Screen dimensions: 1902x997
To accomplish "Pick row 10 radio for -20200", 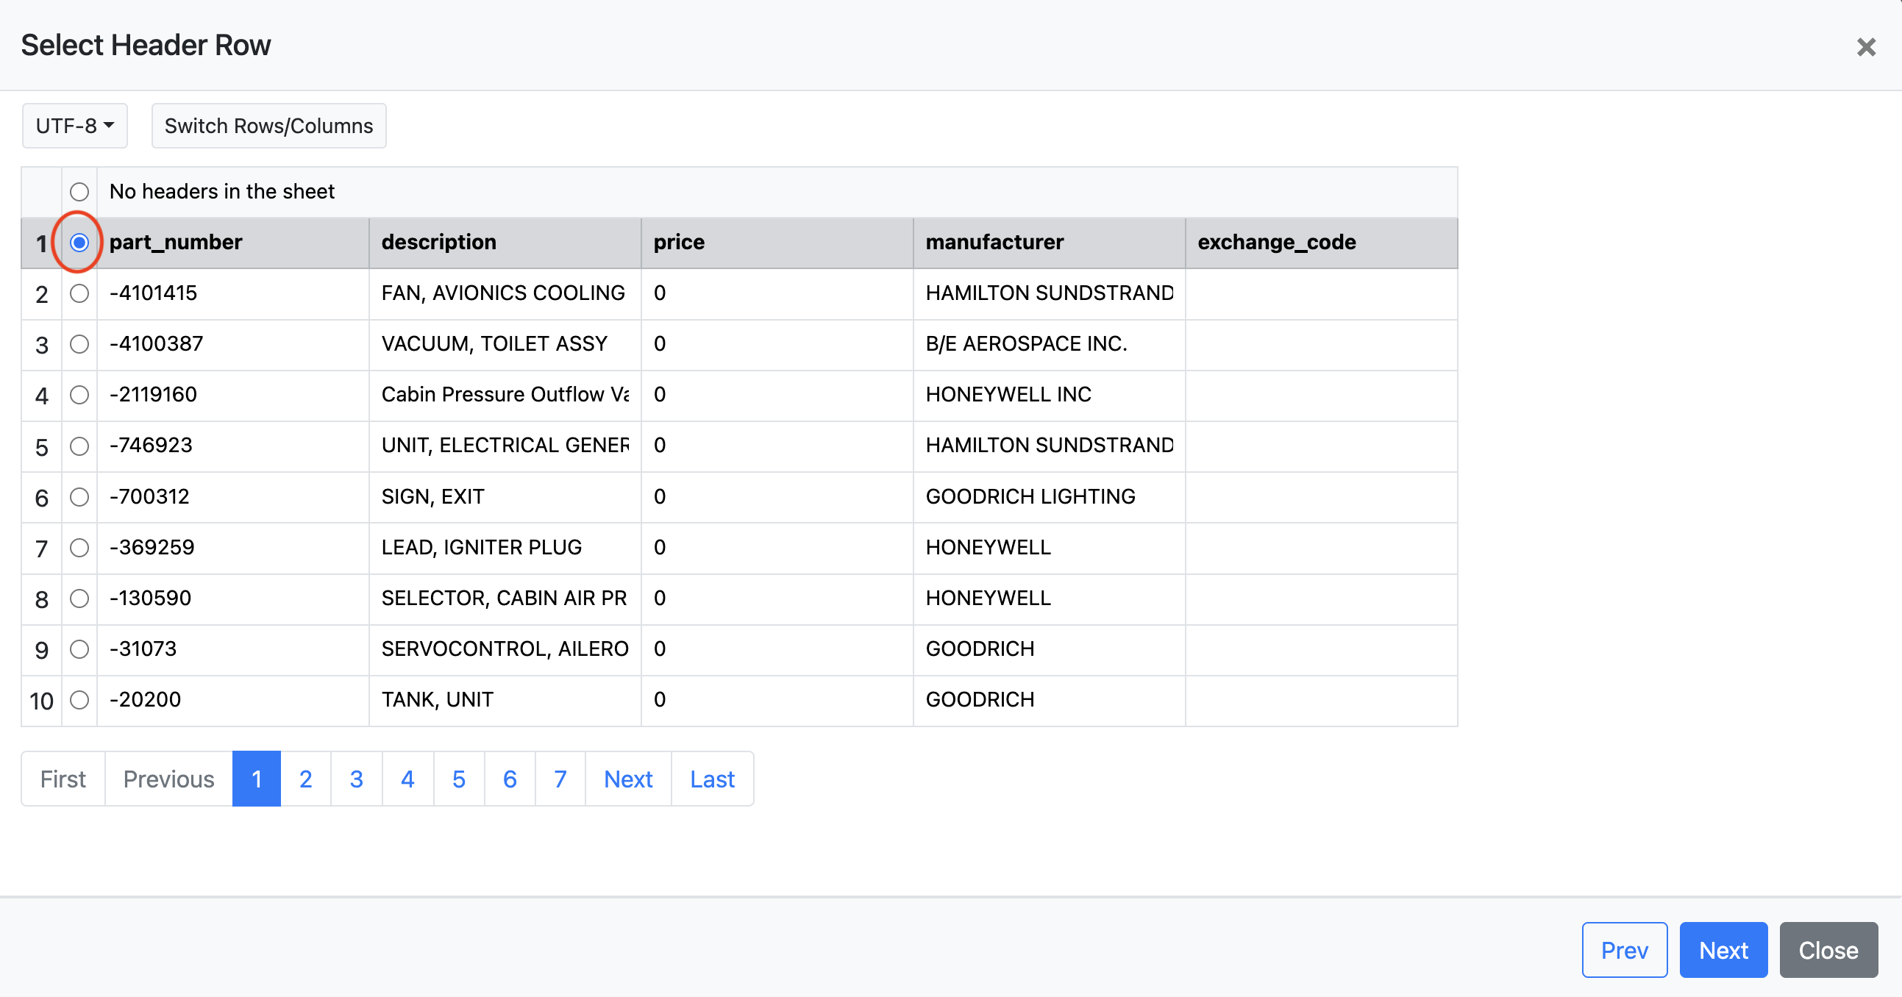I will click(x=79, y=700).
